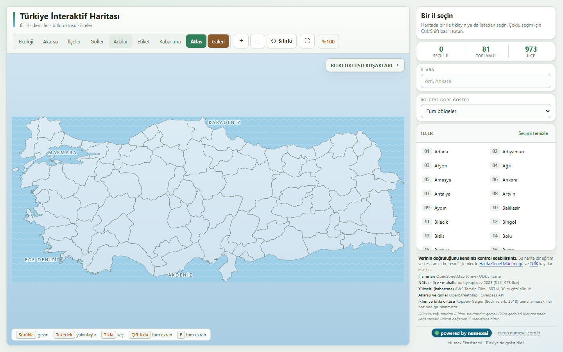Open fullscreen map view icon
Screen dimensions: 563x352
click(x=307, y=41)
